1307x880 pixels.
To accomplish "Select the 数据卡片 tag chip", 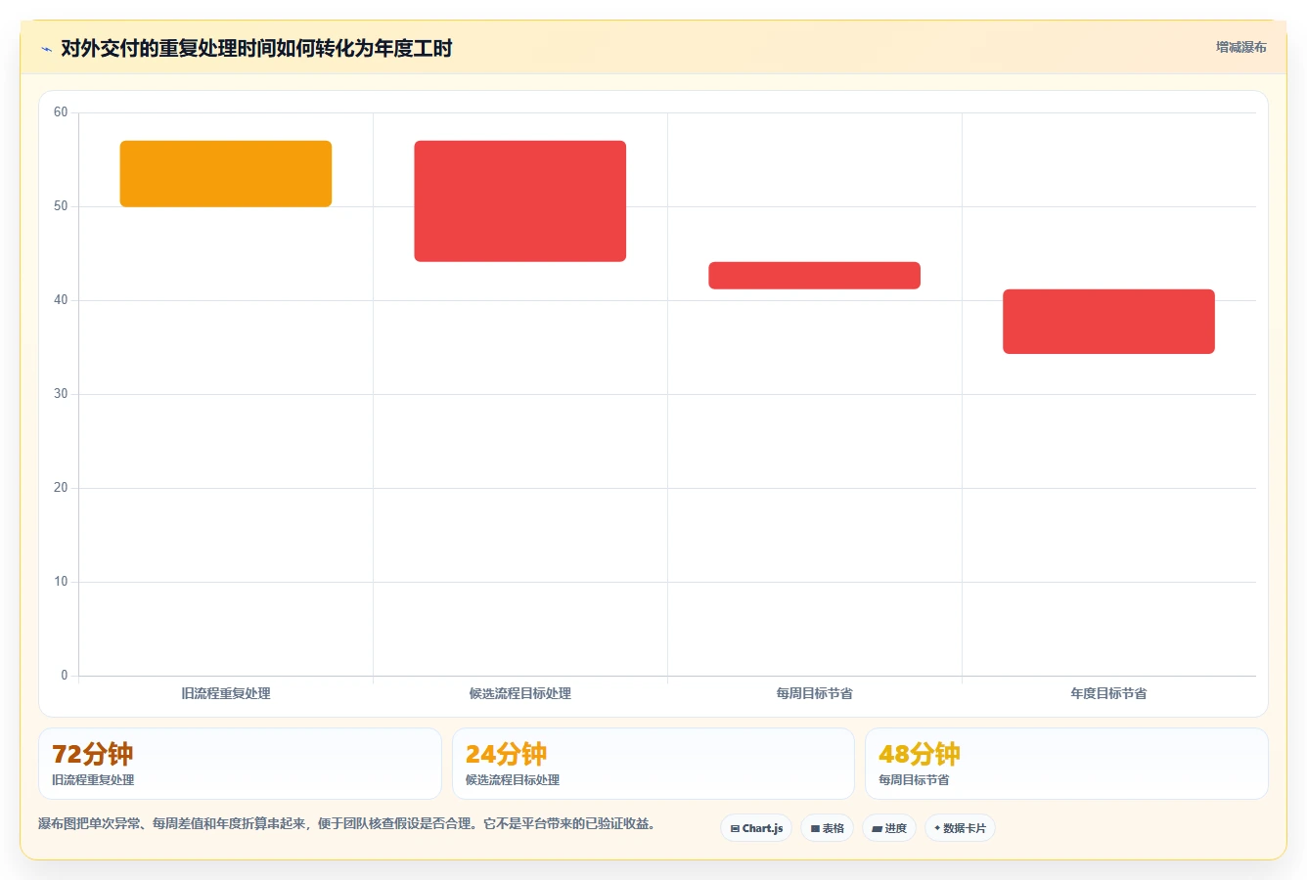I will pos(960,828).
